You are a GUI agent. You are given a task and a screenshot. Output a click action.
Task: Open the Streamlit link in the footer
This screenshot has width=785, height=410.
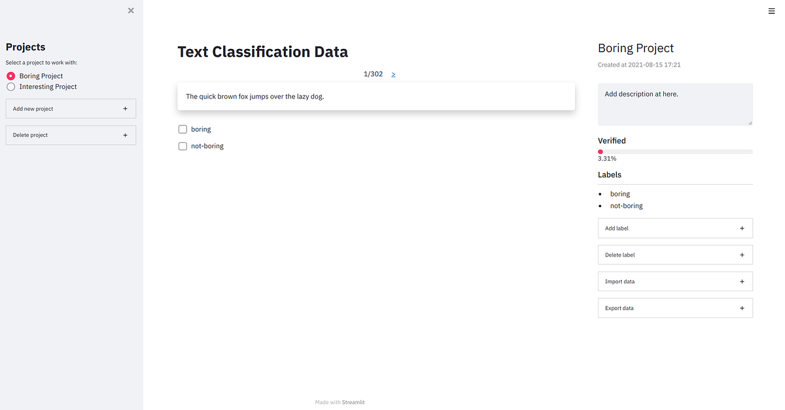click(x=355, y=402)
